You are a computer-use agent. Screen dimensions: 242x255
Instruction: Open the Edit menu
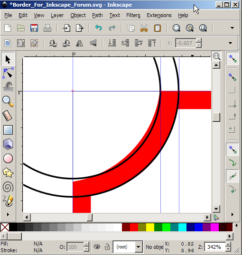point(23,15)
